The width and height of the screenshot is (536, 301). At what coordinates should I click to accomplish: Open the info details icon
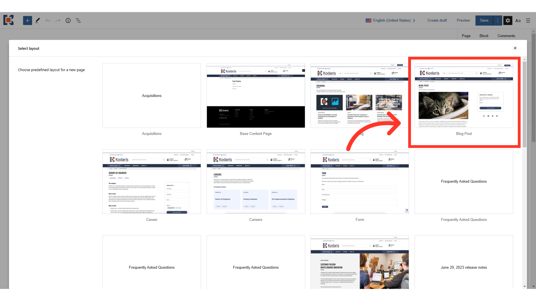tap(68, 20)
